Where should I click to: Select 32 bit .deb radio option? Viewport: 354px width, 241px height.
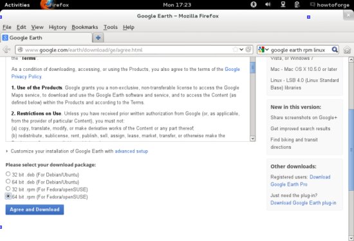(8, 174)
